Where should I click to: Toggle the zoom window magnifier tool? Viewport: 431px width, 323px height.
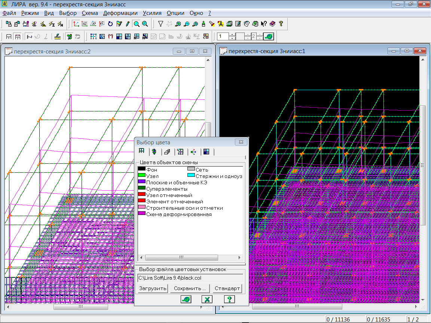pyautogui.click(x=137, y=24)
